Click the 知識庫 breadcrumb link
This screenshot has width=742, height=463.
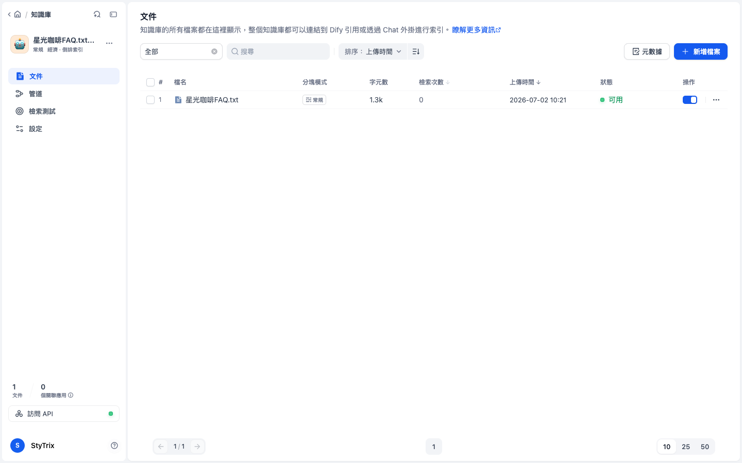coord(41,14)
